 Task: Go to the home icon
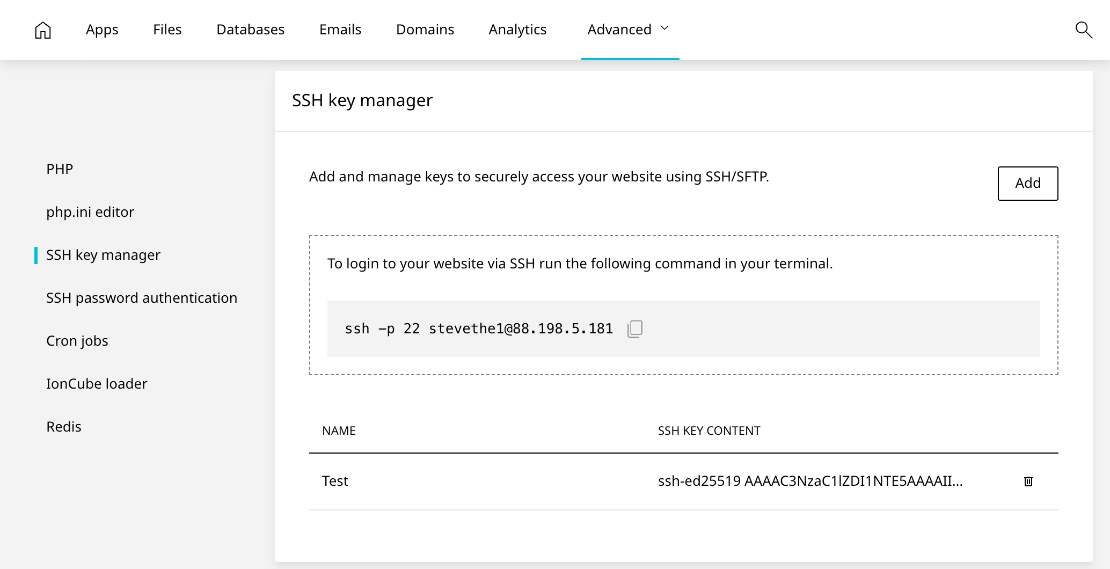(43, 30)
